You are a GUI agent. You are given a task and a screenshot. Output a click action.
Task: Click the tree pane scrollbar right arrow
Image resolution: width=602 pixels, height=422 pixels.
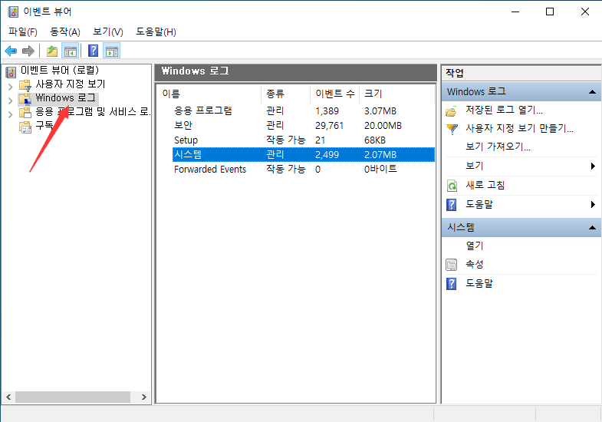(x=144, y=397)
